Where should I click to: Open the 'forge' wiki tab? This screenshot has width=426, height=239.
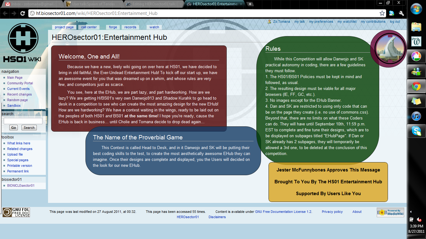pos(113,27)
